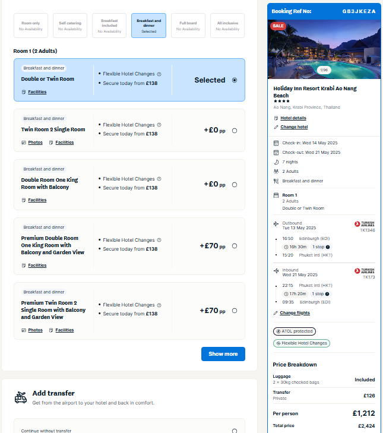Click inbound 1 stop info icon

[x=327, y=294]
